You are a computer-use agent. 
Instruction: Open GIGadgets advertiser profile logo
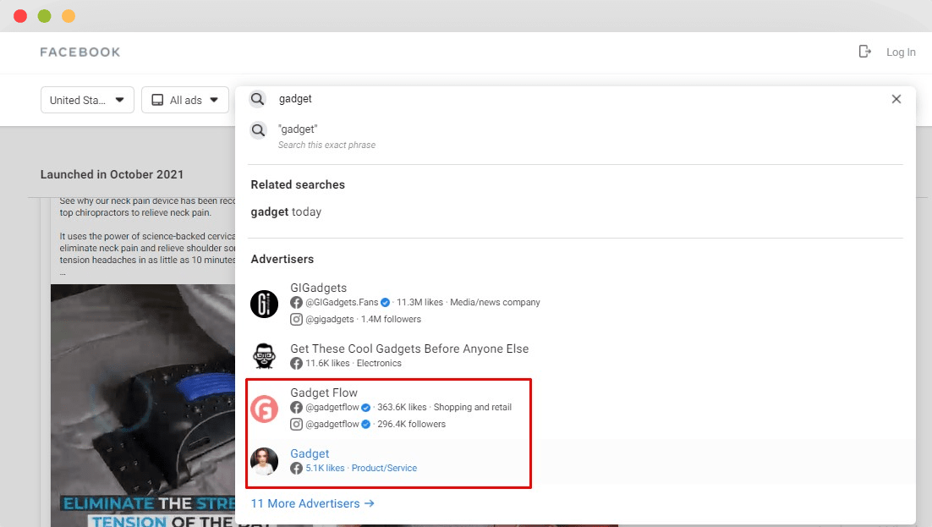pyautogui.click(x=265, y=304)
